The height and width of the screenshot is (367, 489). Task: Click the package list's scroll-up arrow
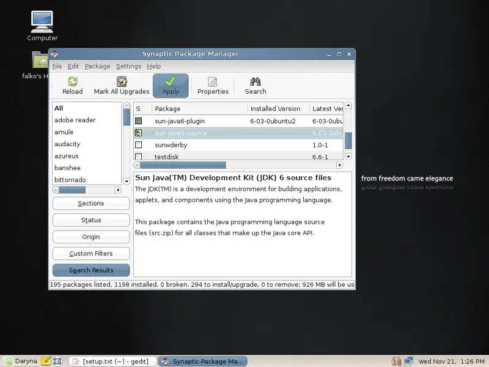coord(348,105)
